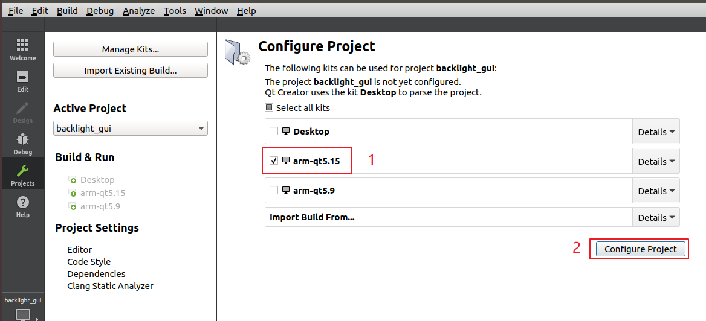Click the Configure Project button
The width and height of the screenshot is (706, 321).
point(640,249)
